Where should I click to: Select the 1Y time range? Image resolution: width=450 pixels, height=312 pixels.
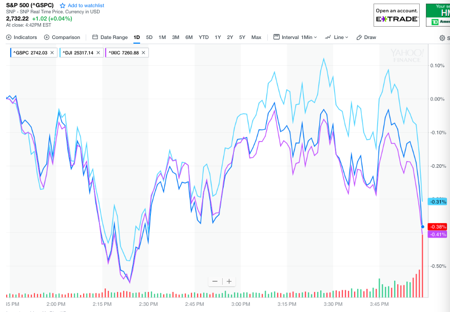[218, 37]
